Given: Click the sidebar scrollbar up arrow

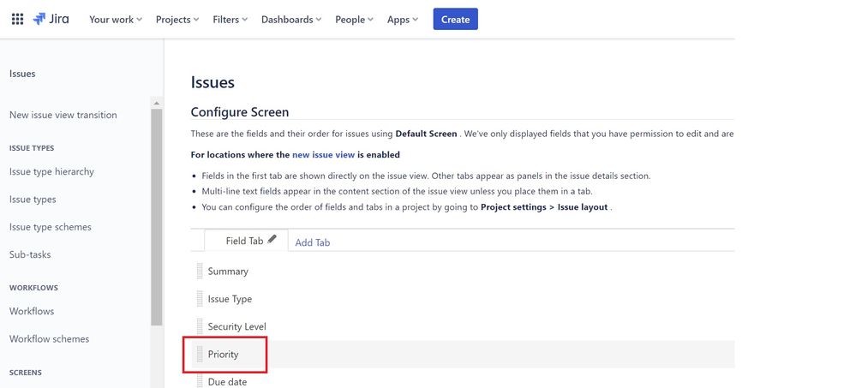Looking at the screenshot, I should coord(157,103).
